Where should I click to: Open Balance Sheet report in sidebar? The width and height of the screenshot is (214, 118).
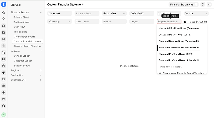pos(21,17)
